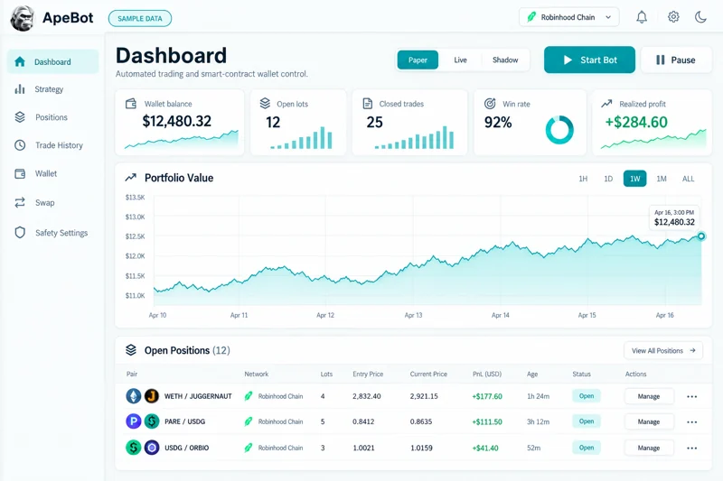723x481 pixels.
Task: Select Paper trading mode
Action: click(x=418, y=60)
